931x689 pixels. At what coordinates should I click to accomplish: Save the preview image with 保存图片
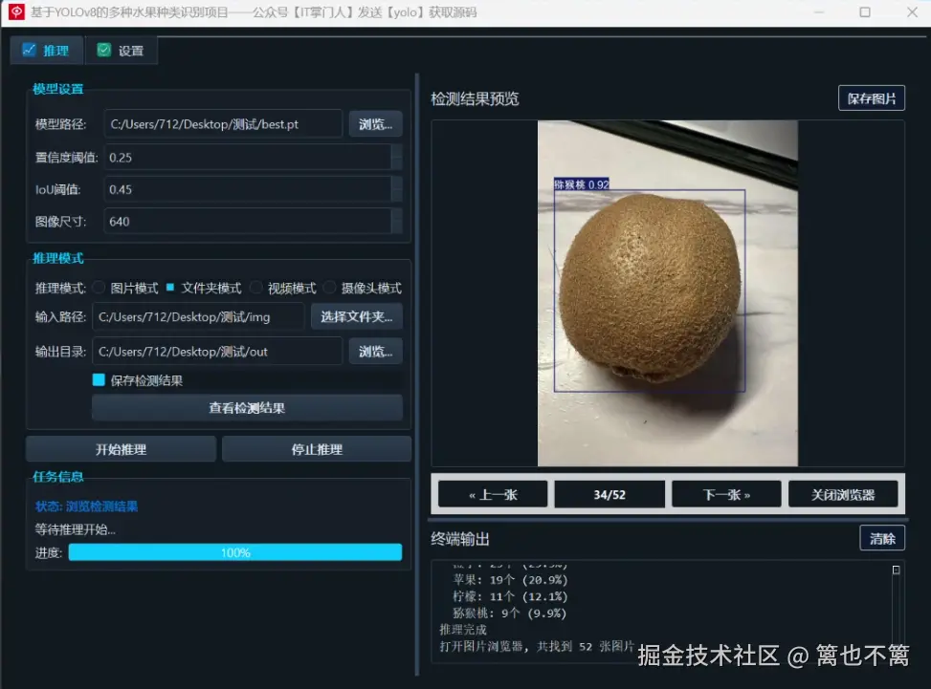[x=871, y=97]
